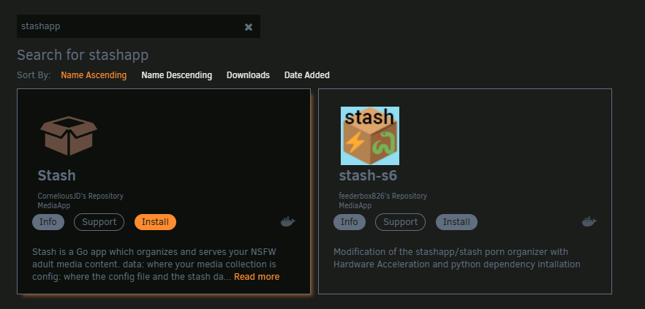Sort results by Name Descending
Viewport: 645px width, 309px height.
(x=176, y=75)
